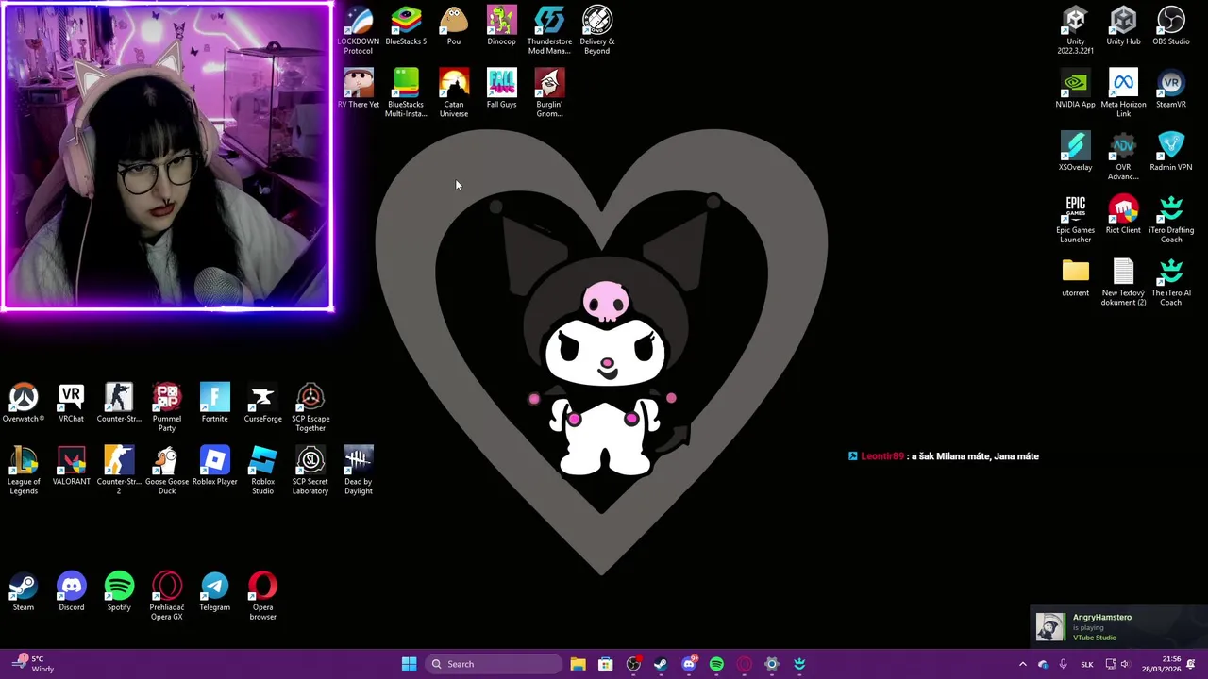
Task: Select the OVR Advanced Settings icon
Action: click(x=1123, y=157)
